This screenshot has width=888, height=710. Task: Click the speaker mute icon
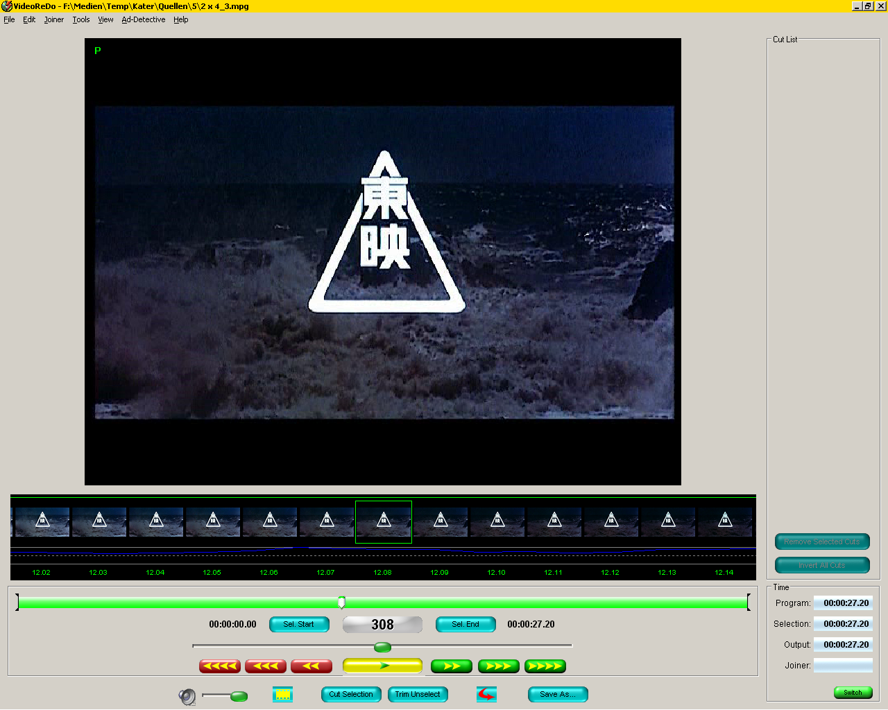[x=187, y=696]
